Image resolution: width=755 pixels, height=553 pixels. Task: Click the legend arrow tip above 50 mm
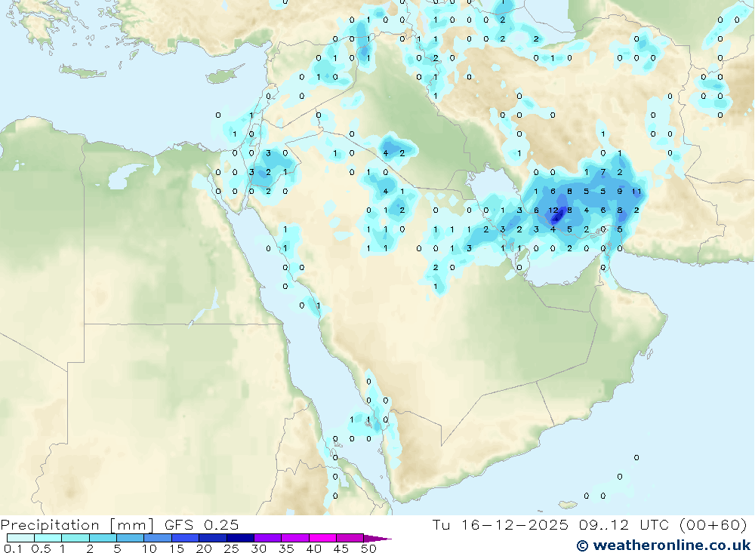coord(377,538)
